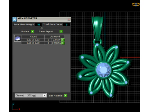Click the Total Gem Count label
The height and width of the screenshot is (112, 149).
pos(53,25)
